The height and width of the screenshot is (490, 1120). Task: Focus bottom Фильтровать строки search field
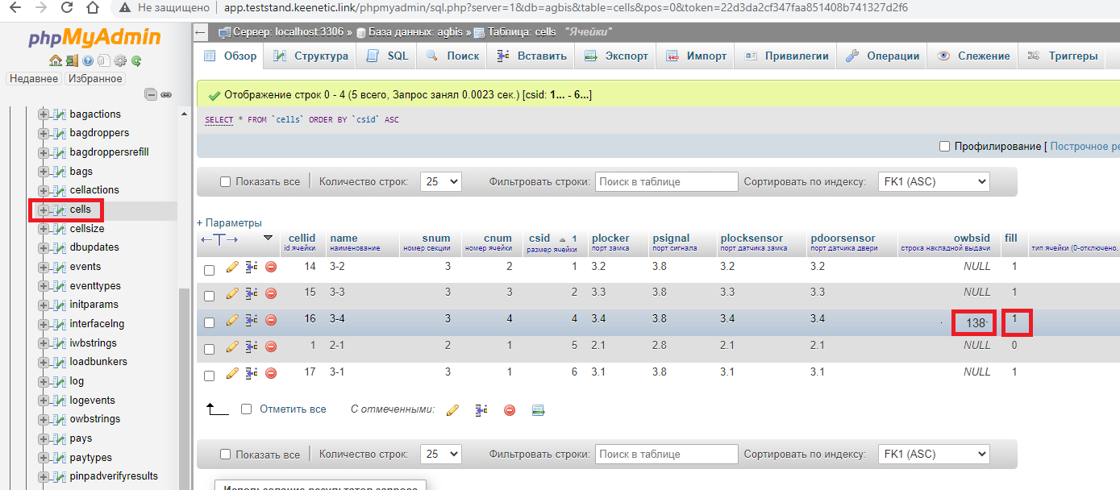point(667,455)
